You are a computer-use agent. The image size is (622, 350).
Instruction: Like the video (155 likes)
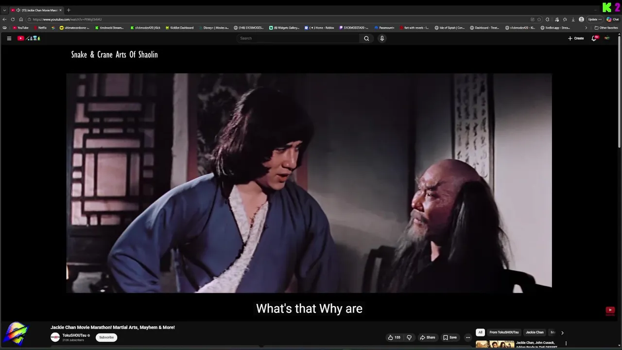tap(394, 337)
